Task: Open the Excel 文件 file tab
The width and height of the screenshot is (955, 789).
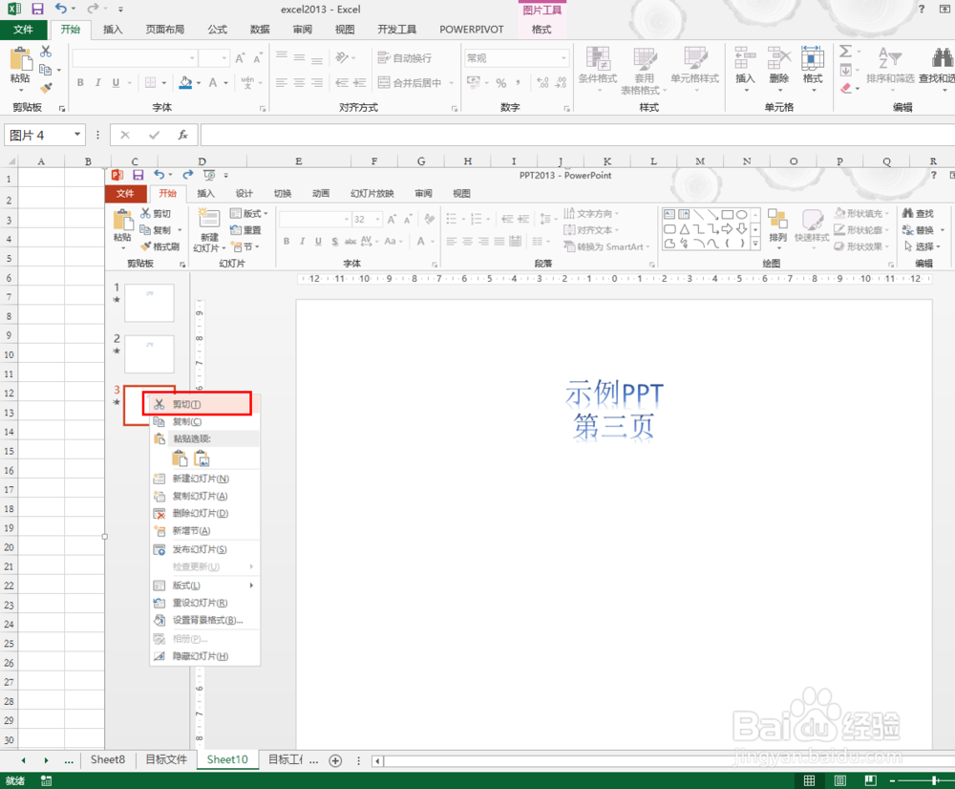Action: point(23,30)
